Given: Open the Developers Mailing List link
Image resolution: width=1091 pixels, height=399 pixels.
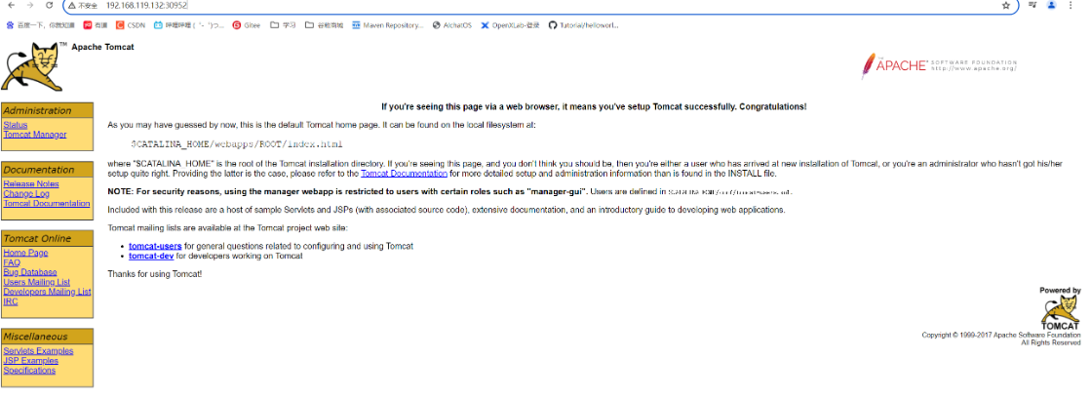Looking at the screenshot, I should click(48, 292).
